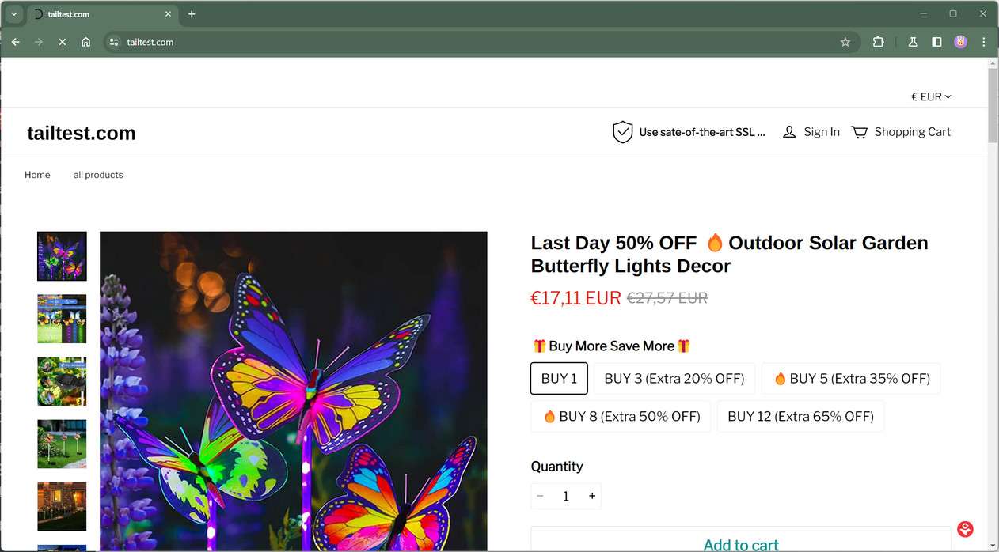This screenshot has width=999, height=552.
Task: Choose BUY 8 (Extra 50% OFF) option
Action: [621, 417]
